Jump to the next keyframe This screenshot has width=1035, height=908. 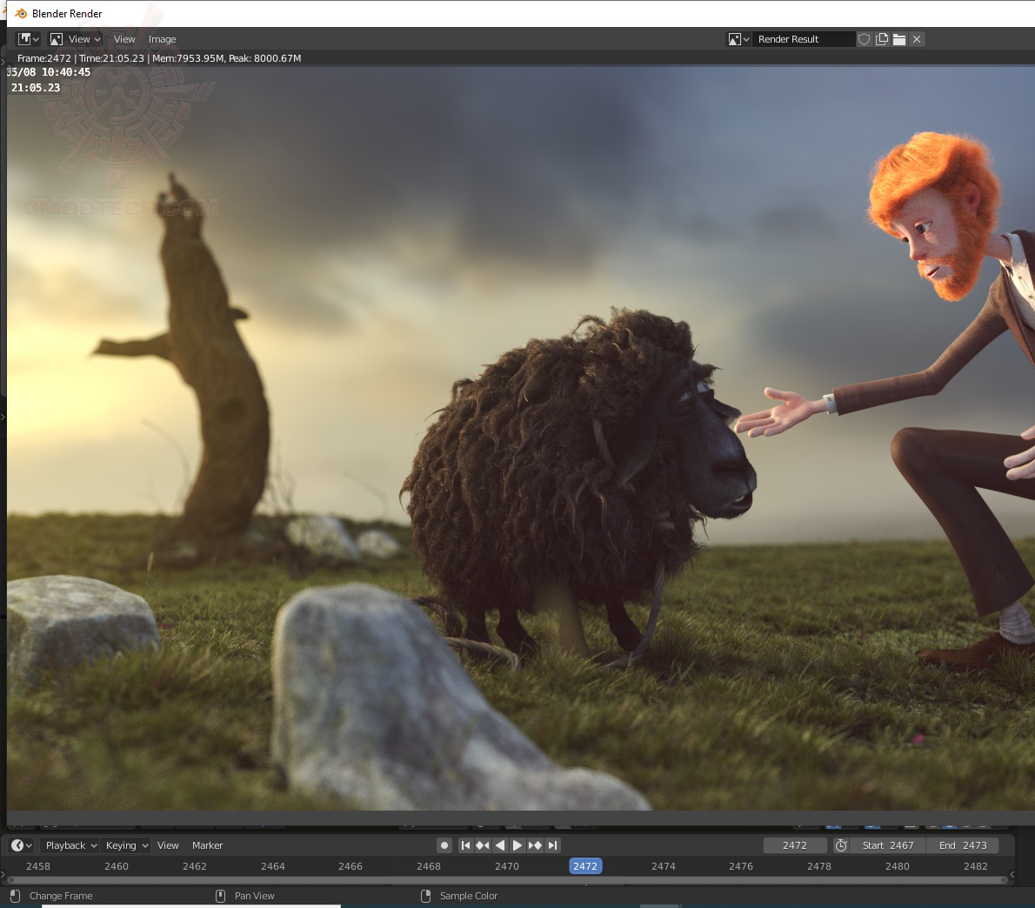(x=535, y=845)
